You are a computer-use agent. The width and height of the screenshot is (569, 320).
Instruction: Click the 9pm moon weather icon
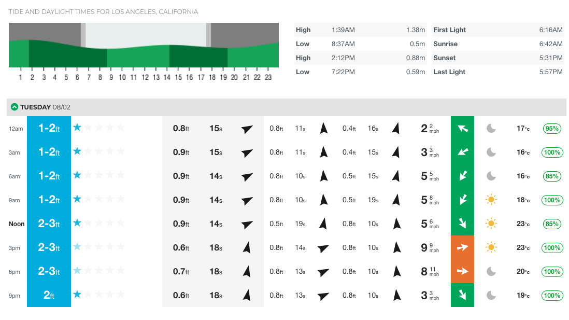[491, 295]
